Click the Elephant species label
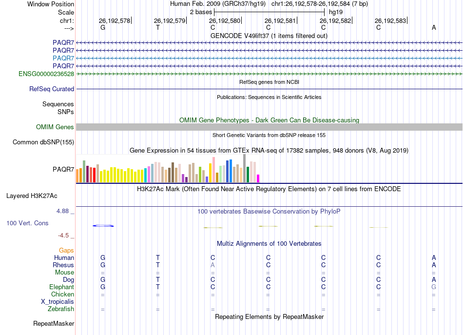Image resolution: width=463 pixels, height=335 pixels. pos(62,287)
